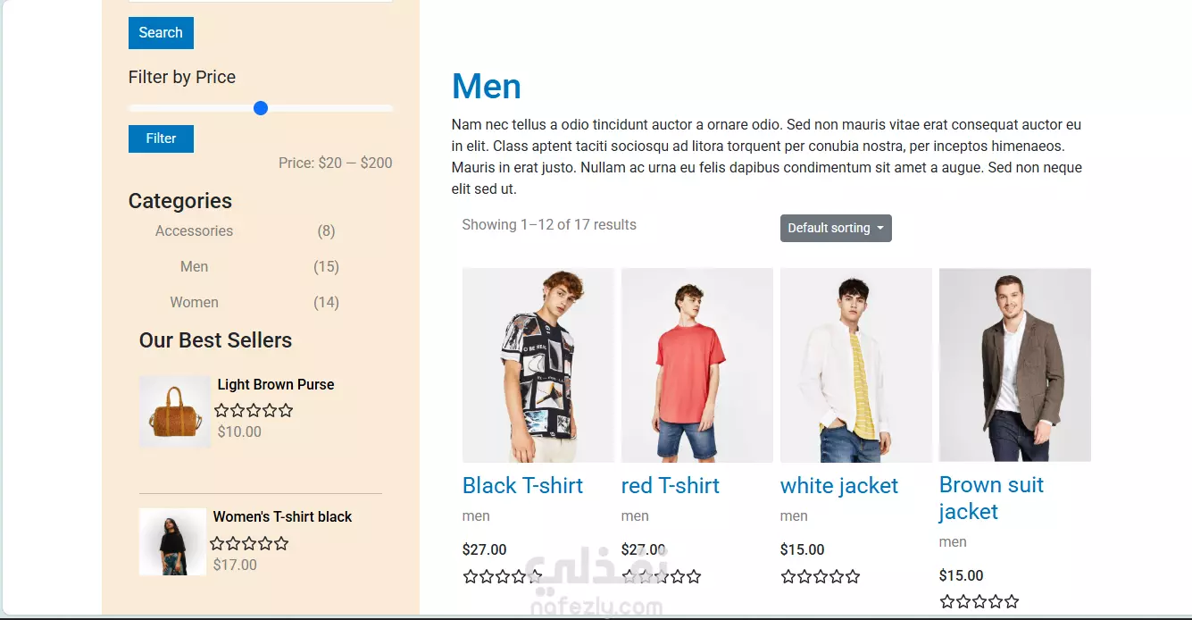Click the Search button

point(161,33)
